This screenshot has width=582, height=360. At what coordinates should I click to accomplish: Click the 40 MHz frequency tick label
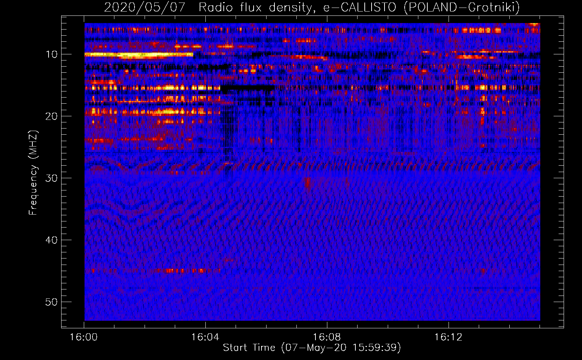pos(52,240)
